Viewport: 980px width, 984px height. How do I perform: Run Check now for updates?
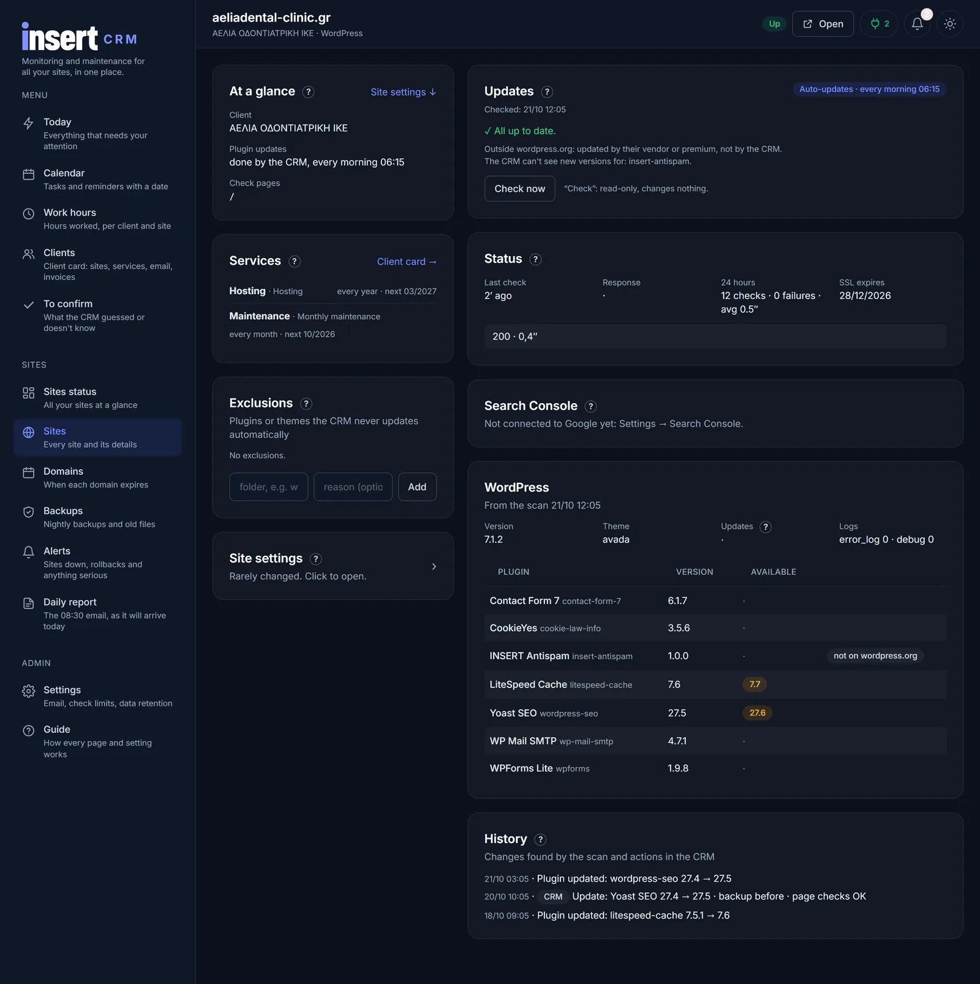point(519,189)
